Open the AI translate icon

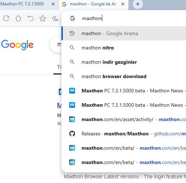point(55,19)
